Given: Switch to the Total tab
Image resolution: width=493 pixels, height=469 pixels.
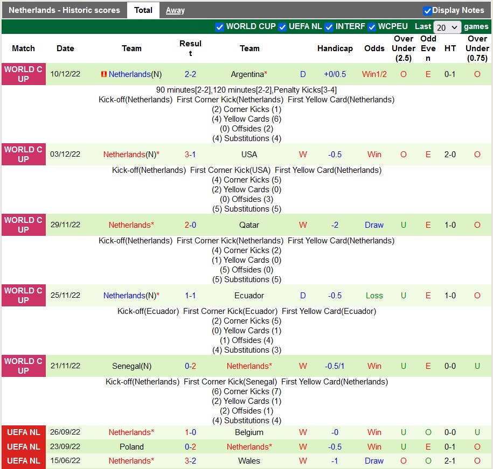Looking at the screenshot, I should click(143, 10).
